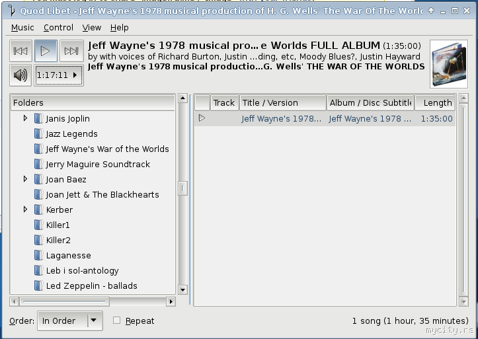The image size is (478, 339).
Task: Select 'Joan Jett & The Blackhearts' folder name
Action: (x=102, y=195)
